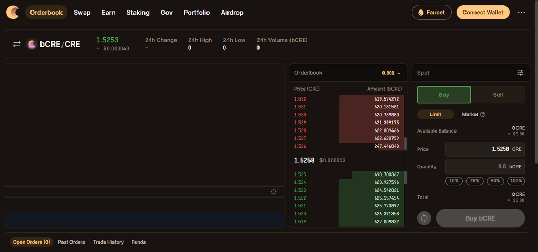Switch to Past Orders tab
The width and height of the screenshot is (538, 252).
[x=71, y=242]
